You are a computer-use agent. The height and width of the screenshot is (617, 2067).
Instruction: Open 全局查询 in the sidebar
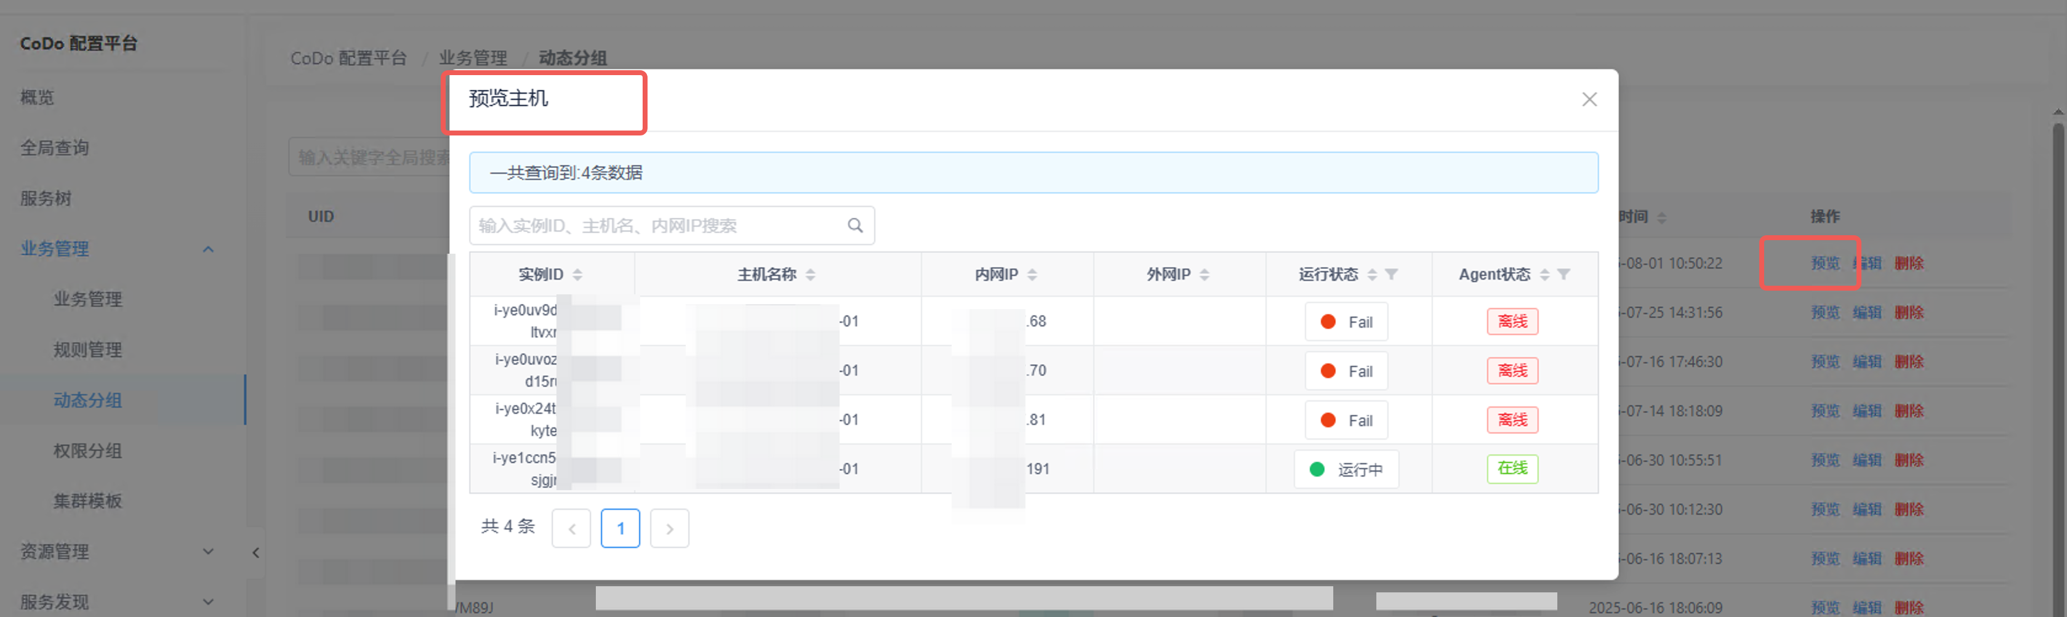tap(55, 148)
